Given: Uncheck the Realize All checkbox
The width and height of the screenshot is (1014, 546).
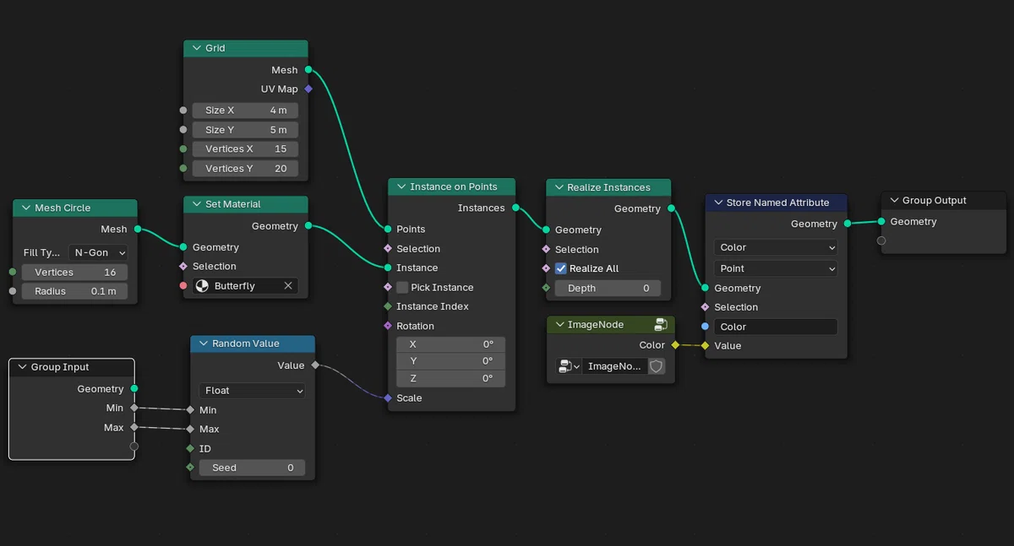Looking at the screenshot, I should [x=561, y=268].
